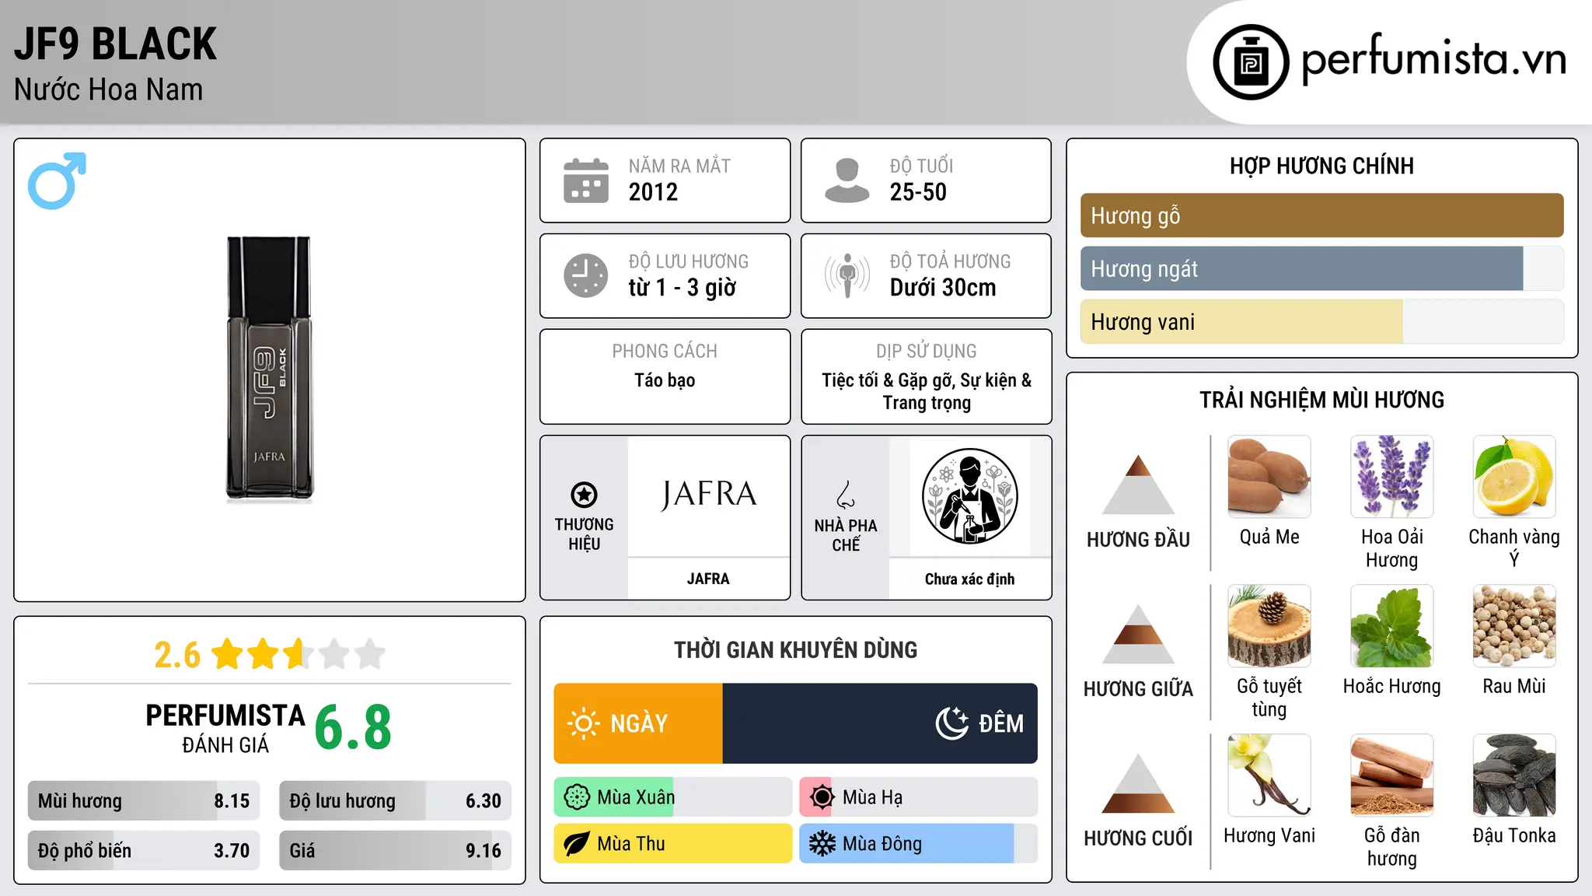Screen dimensions: 1592x896
Task: Click the Giá 9.16 score bar
Action: click(x=395, y=851)
